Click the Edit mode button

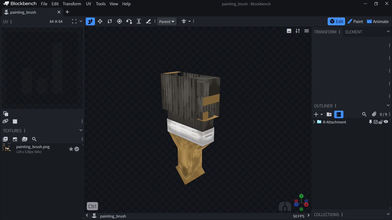point(336,21)
